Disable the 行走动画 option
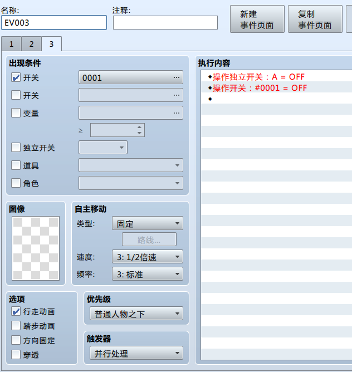The image size is (352, 372). click(x=16, y=311)
